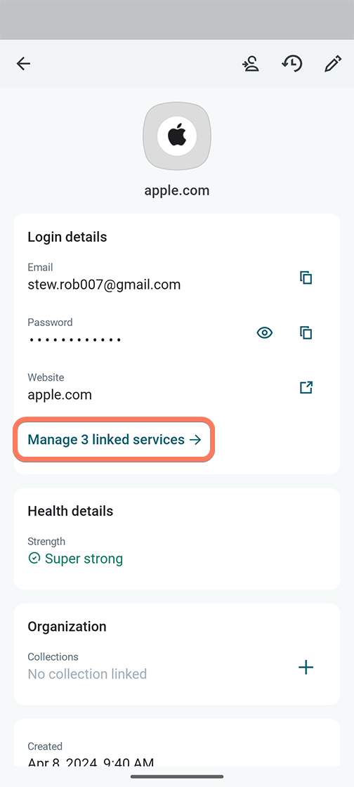Copy the password

tap(306, 332)
